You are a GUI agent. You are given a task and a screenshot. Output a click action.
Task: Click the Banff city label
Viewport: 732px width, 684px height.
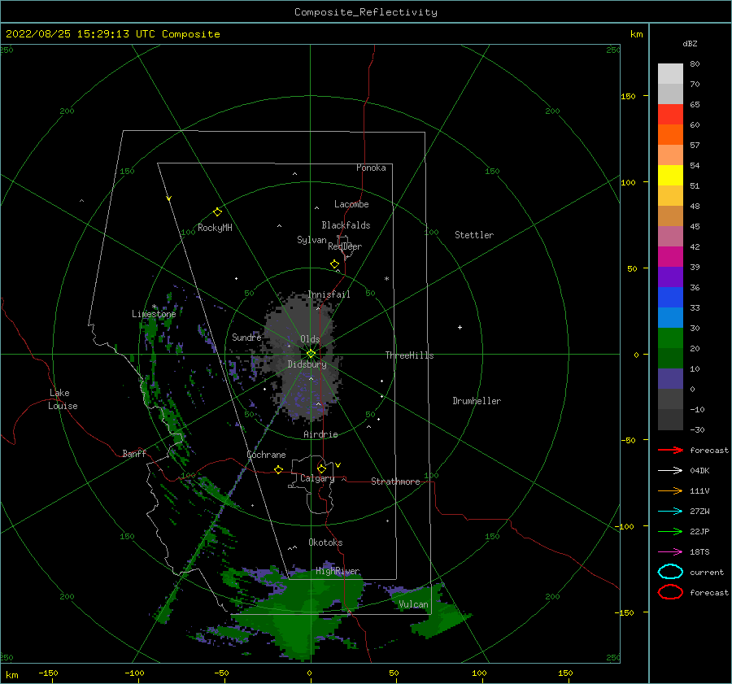(134, 453)
